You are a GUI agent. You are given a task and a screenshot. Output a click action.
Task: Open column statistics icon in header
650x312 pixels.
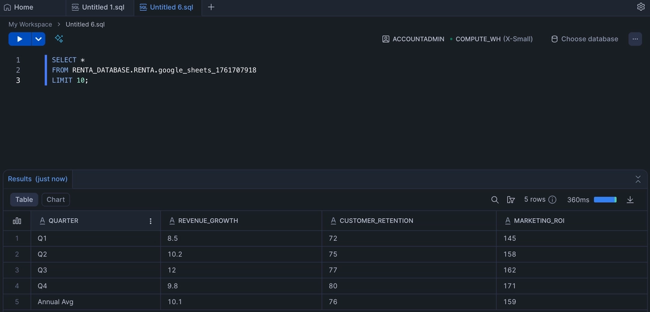tap(17, 221)
